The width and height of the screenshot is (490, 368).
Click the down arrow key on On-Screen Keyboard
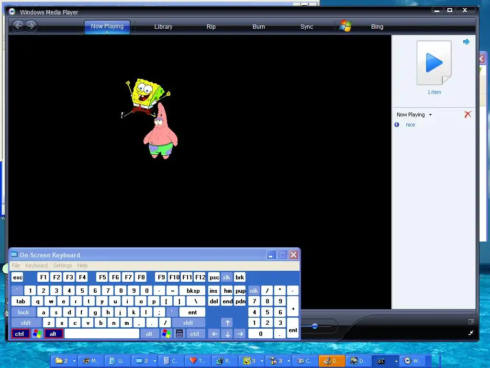[x=227, y=334]
